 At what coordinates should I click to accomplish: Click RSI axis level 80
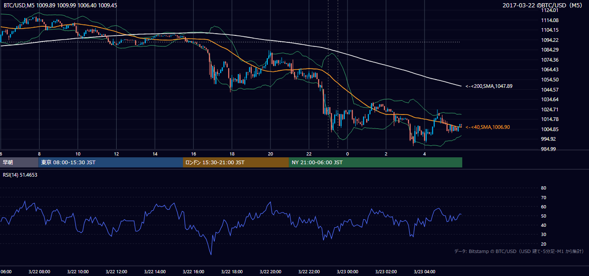click(543, 188)
